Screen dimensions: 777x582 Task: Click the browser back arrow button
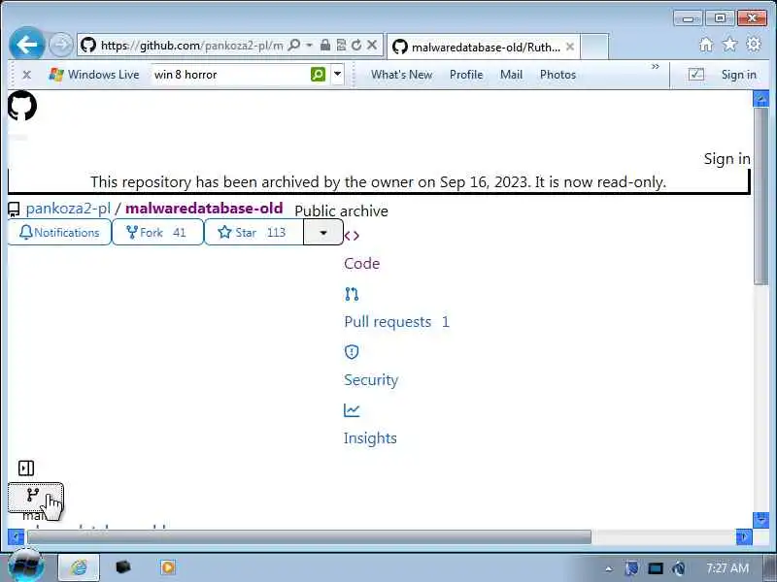point(27,45)
